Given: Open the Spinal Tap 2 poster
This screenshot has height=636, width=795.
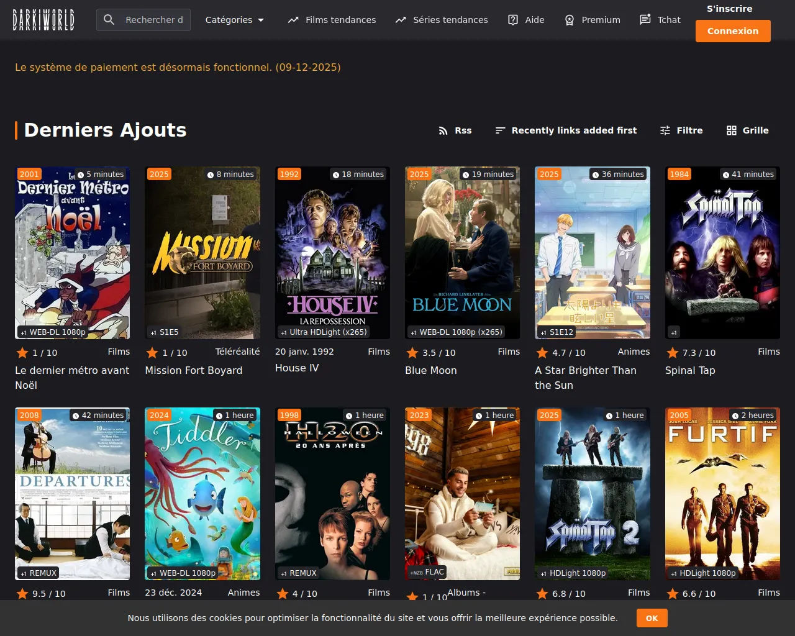Looking at the screenshot, I should coord(593,494).
